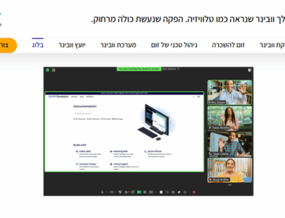This screenshot has height=218, width=285.
Task: Open the video options arrow next to camera
Action: coord(116,192)
